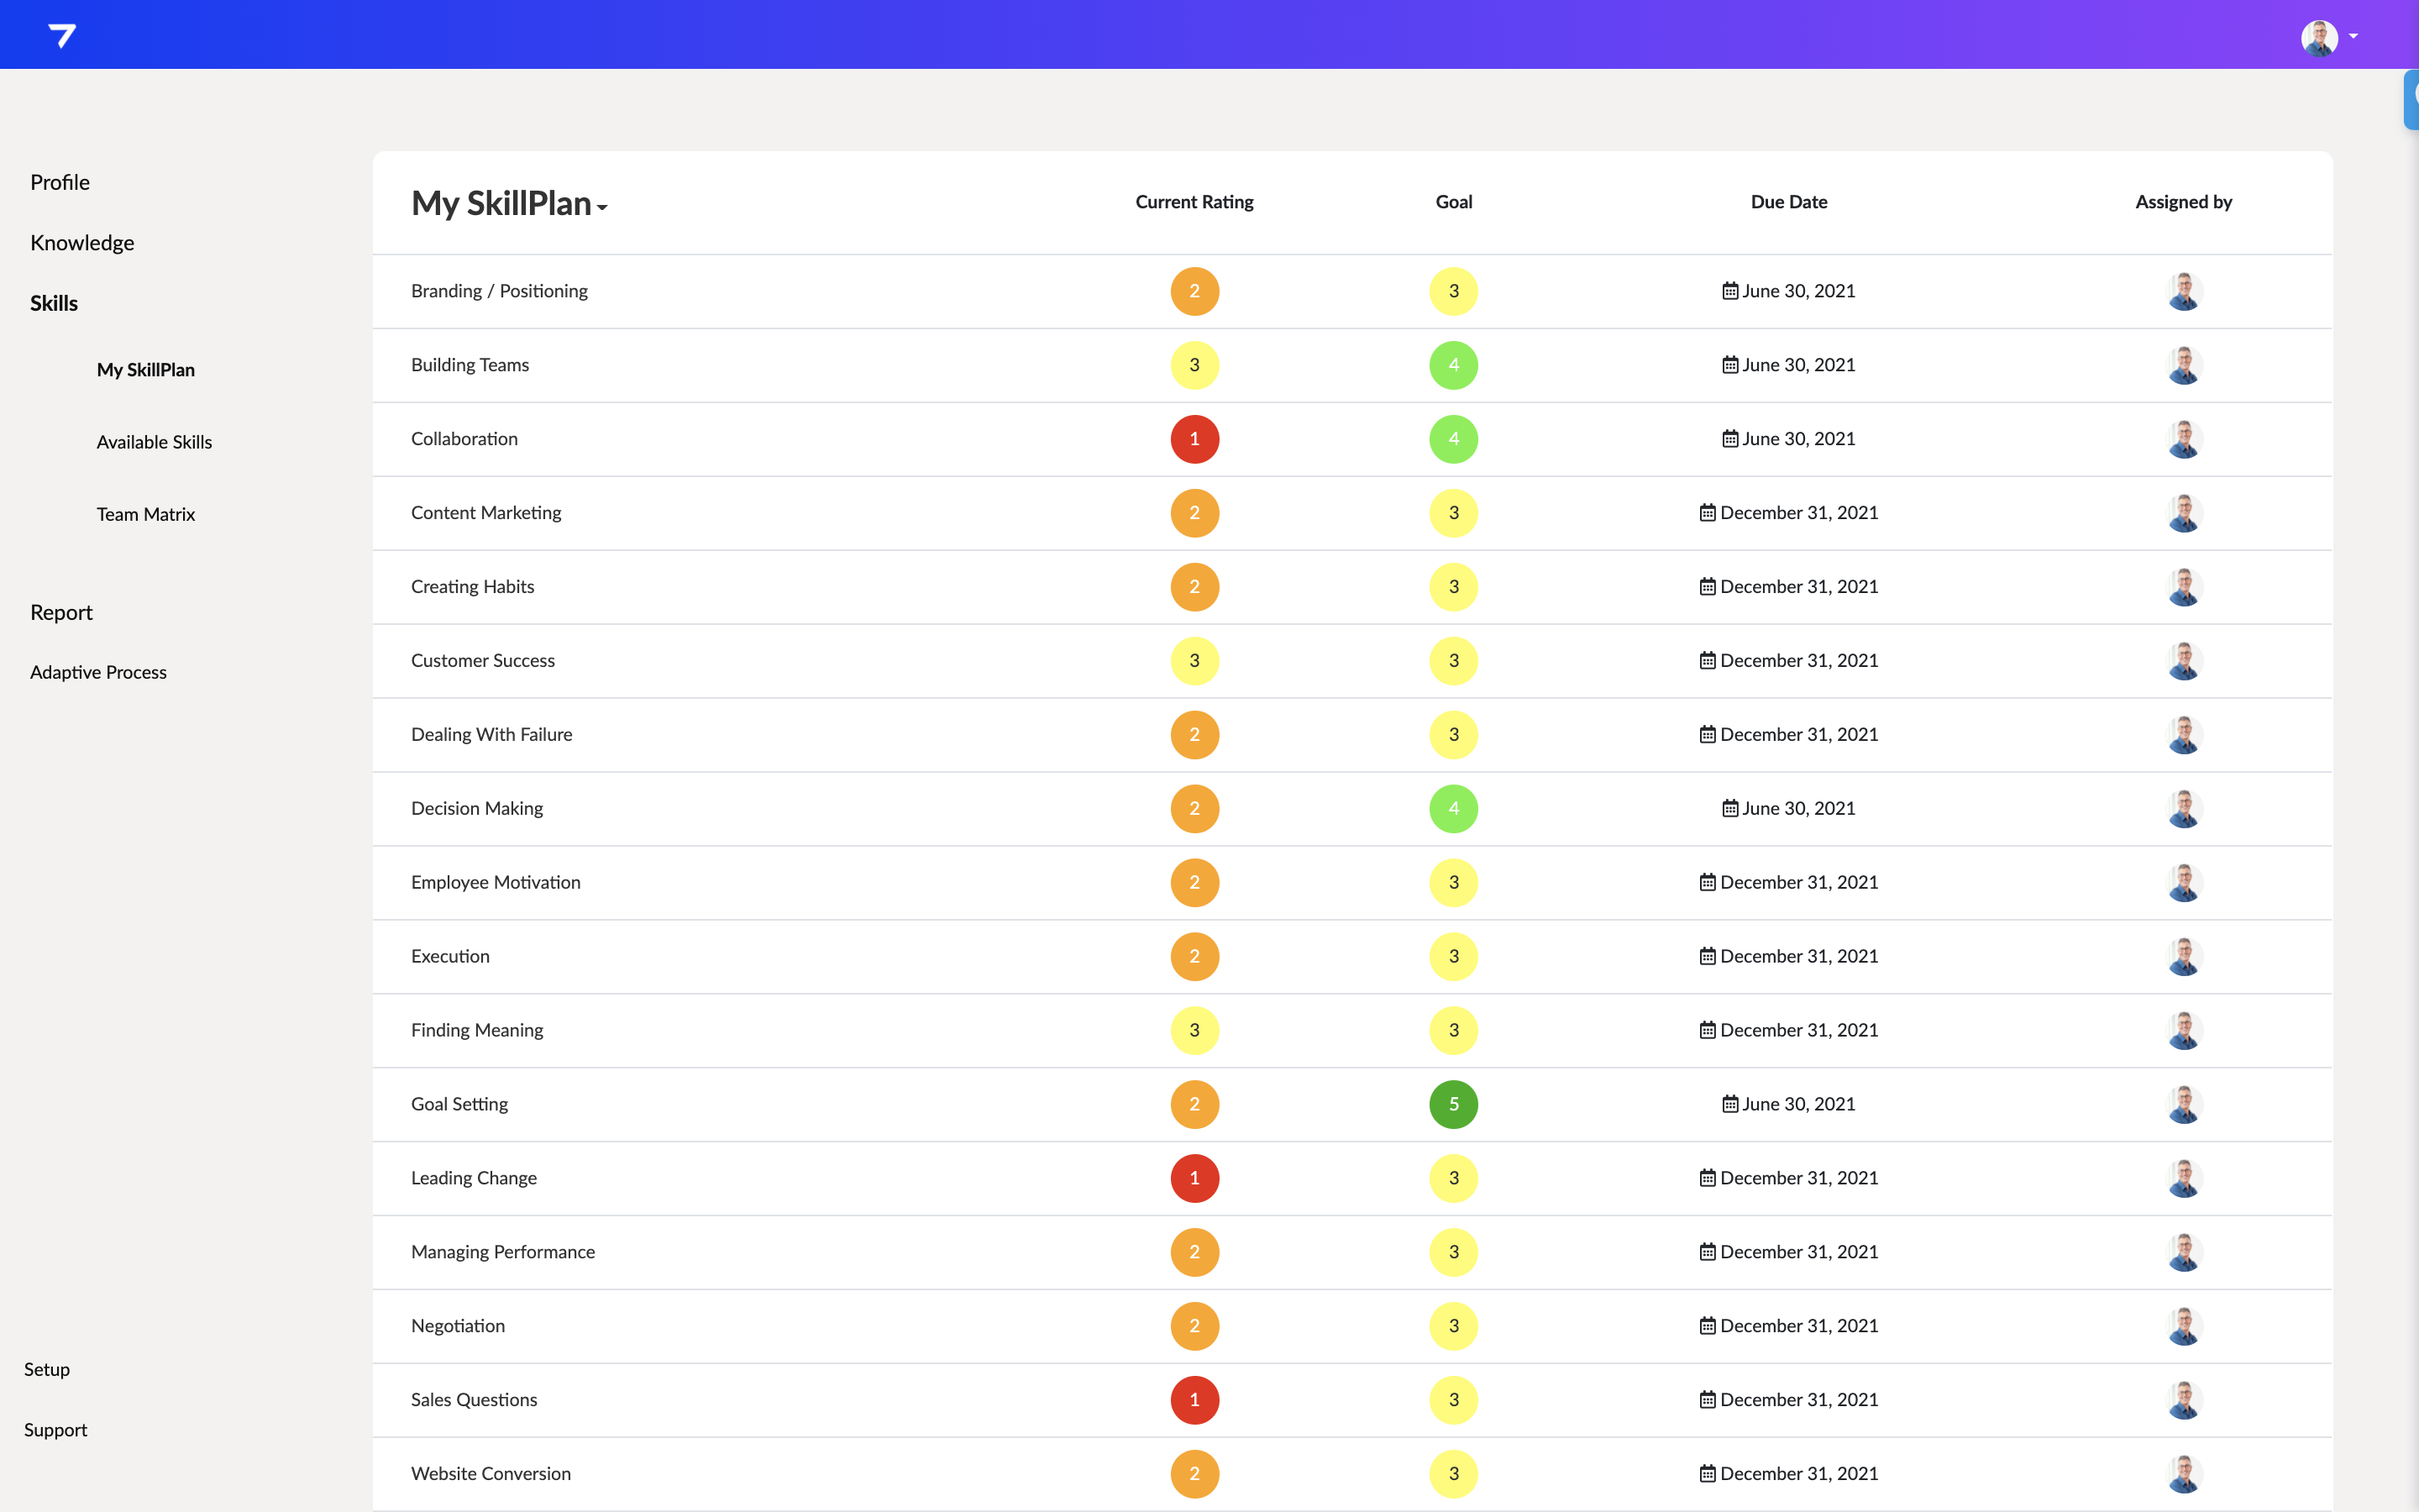This screenshot has width=2419, height=1512.
Task: Open the Setup link in sidebar
Action: pos(47,1369)
